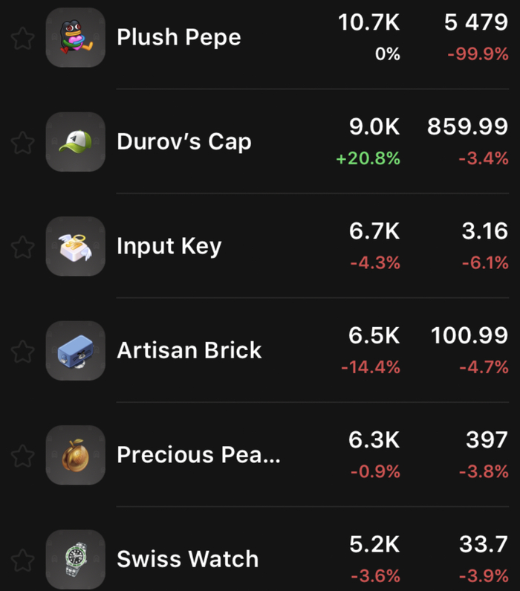The height and width of the screenshot is (591, 520).
Task: Select Input Key's 6.7K volume figure
Action: [374, 231]
